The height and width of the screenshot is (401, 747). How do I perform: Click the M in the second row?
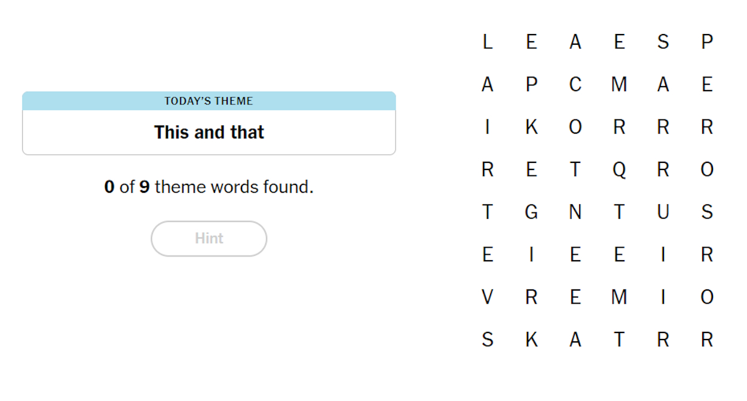point(619,84)
